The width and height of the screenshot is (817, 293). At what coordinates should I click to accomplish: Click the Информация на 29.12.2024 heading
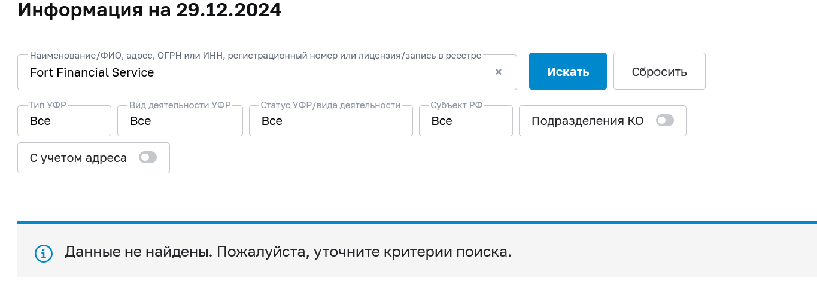coord(150,10)
